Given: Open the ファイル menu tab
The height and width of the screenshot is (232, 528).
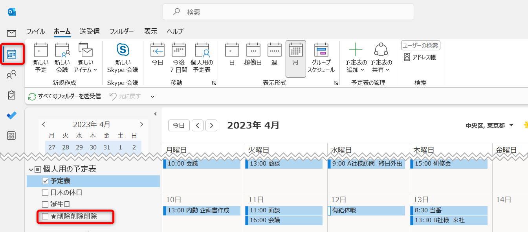Looking at the screenshot, I should pos(35,31).
